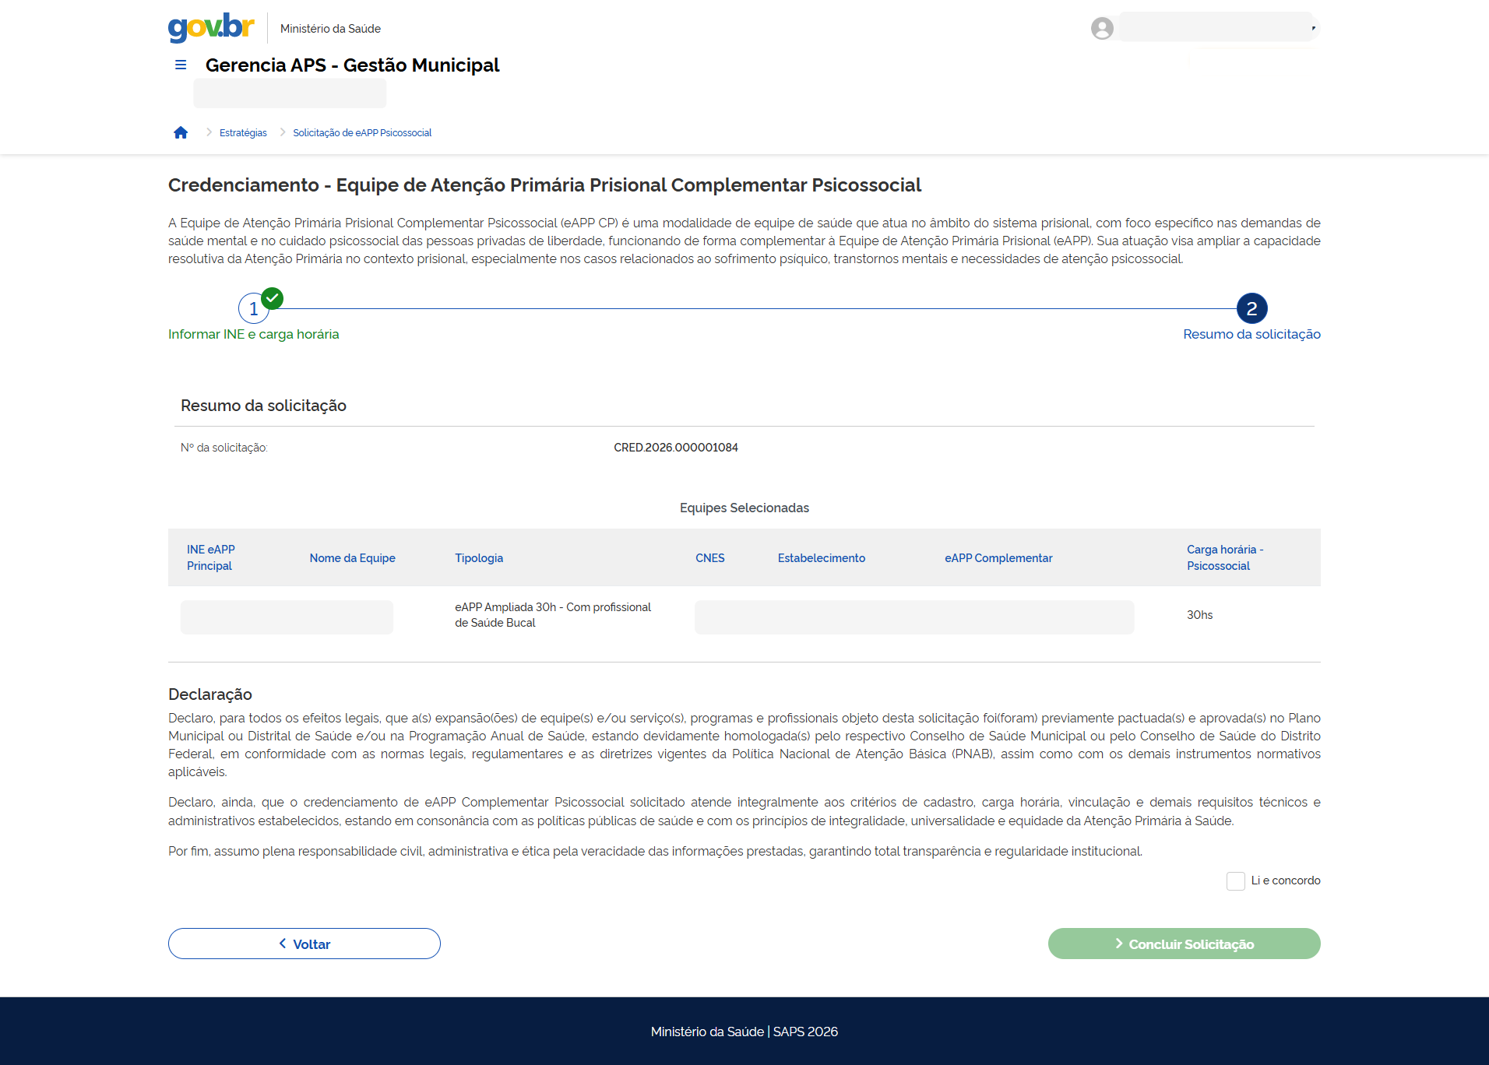Screen dimensions: 1489x1065
Task: Check the 'Li e concordo' checkbox
Action: click(x=1235, y=881)
